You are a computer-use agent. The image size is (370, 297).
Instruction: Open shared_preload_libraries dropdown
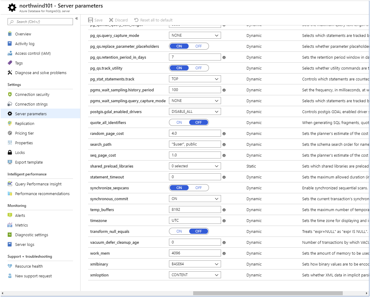[195, 166]
